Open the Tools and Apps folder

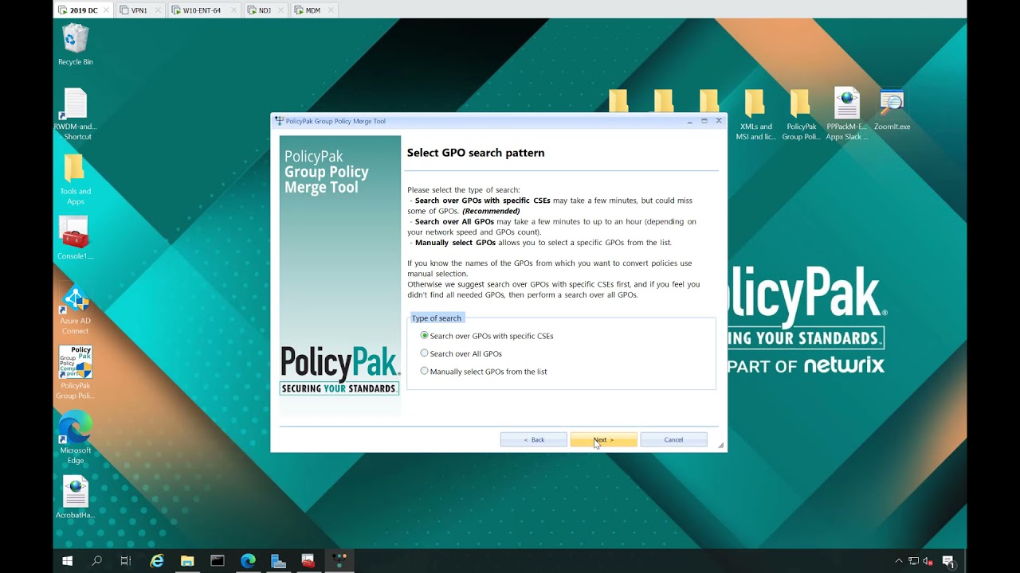[75, 180]
